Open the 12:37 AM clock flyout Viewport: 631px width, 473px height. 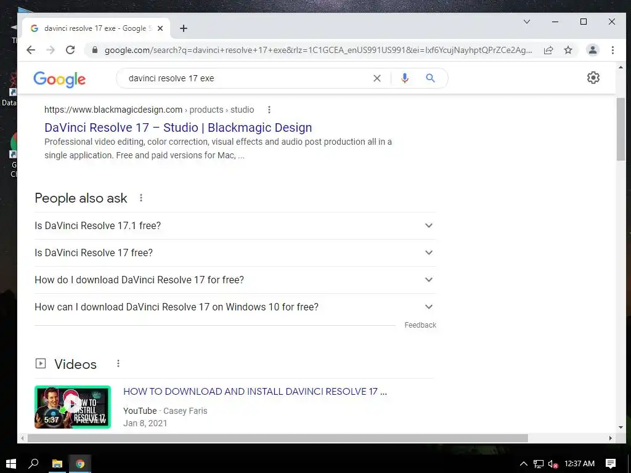(579, 464)
